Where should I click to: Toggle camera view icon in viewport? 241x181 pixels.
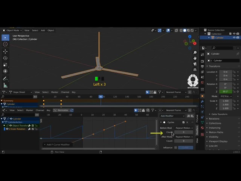coord(195,64)
